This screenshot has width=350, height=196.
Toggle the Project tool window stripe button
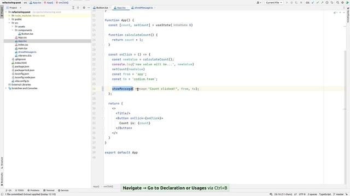pyautogui.click(x=2, y=12)
